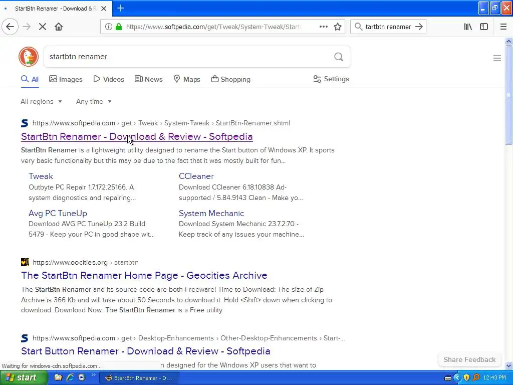Select the StartBtn Renamer taskbar button
The width and height of the screenshot is (513, 385).
click(139, 378)
